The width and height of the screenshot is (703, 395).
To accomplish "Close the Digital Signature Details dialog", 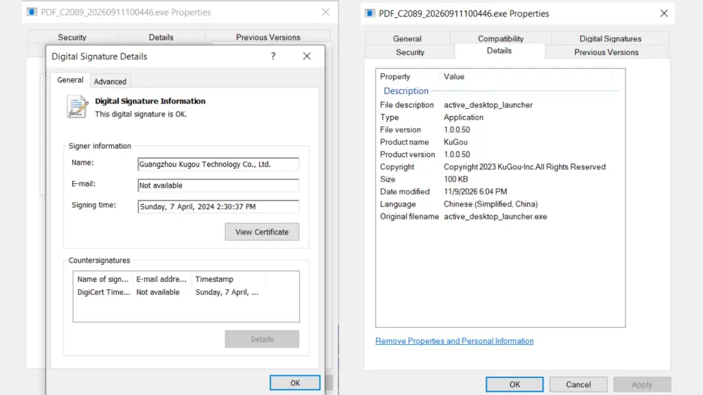I will click(x=307, y=56).
